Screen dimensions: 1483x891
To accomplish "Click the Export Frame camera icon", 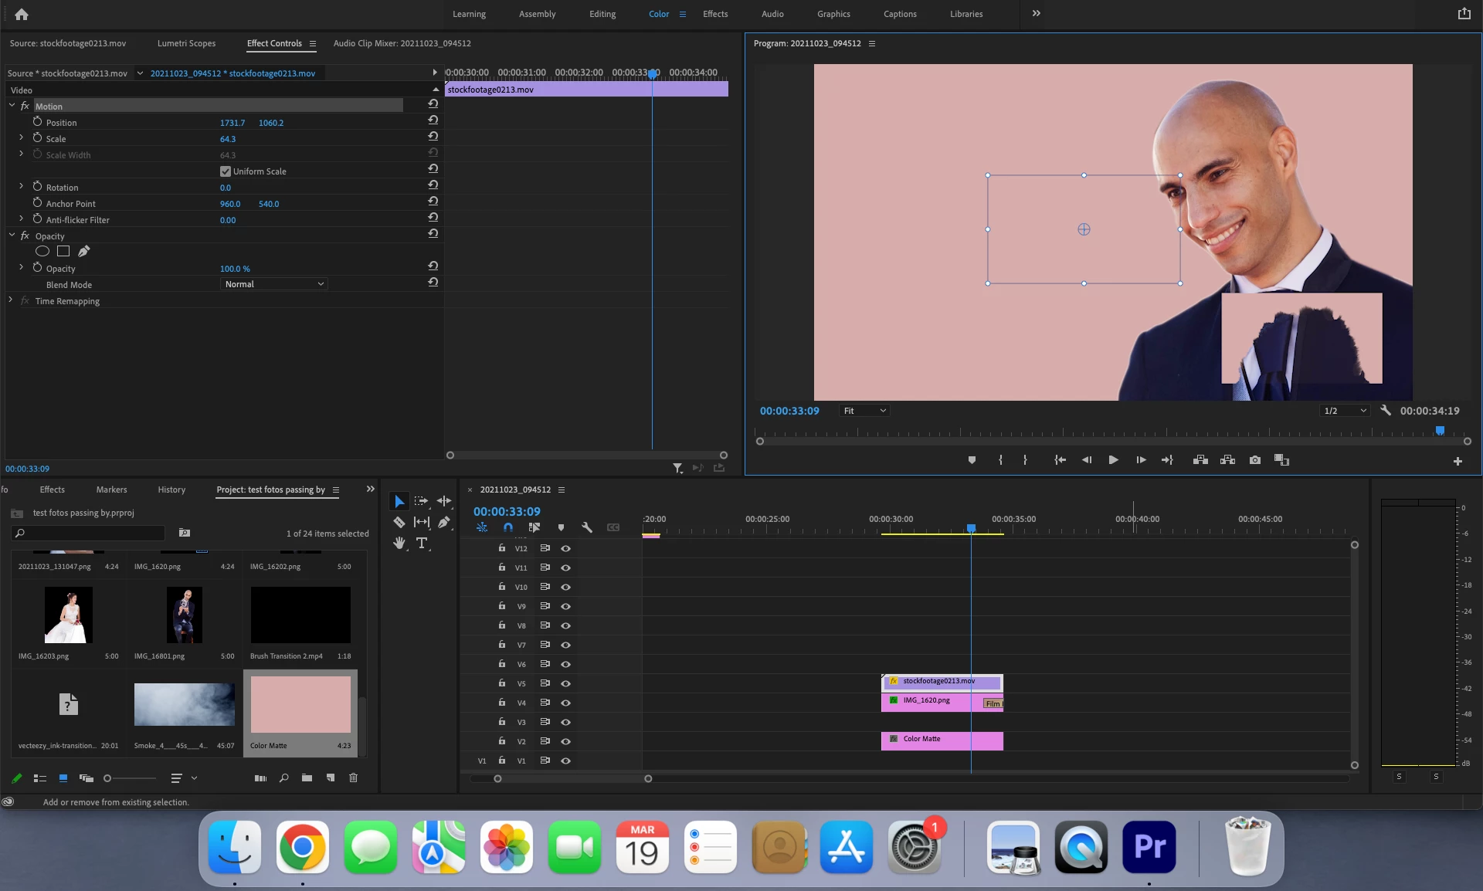I will pos(1255,460).
